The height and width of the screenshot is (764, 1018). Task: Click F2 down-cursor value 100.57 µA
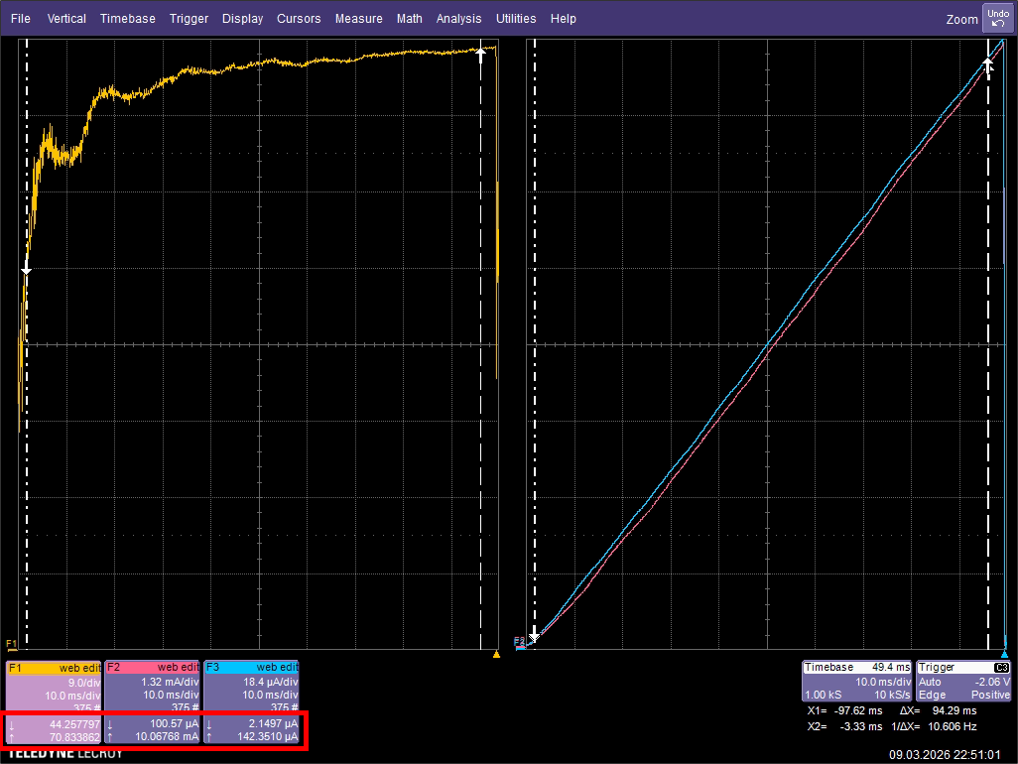pyautogui.click(x=174, y=723)
